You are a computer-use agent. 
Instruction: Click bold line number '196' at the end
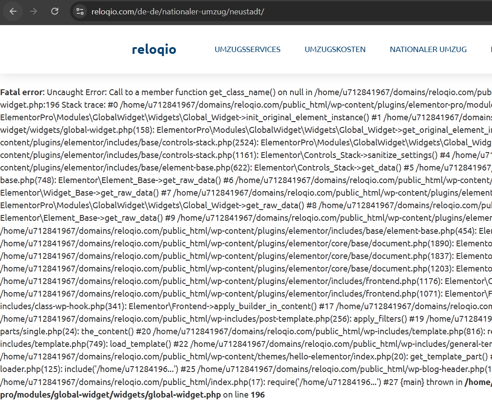pos(257,394)
